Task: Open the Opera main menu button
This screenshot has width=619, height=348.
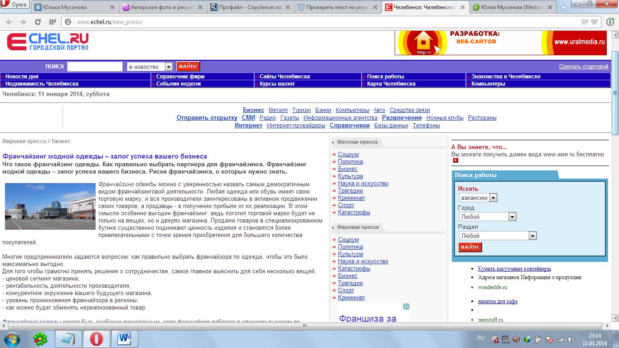Action: 15,5
